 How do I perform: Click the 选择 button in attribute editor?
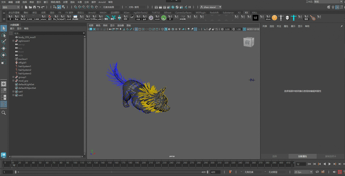click(x=274, y=156)
